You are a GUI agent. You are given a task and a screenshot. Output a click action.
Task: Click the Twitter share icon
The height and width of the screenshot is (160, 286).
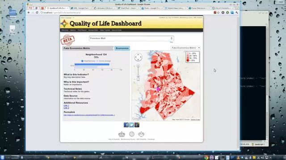[x=131, y=125]
